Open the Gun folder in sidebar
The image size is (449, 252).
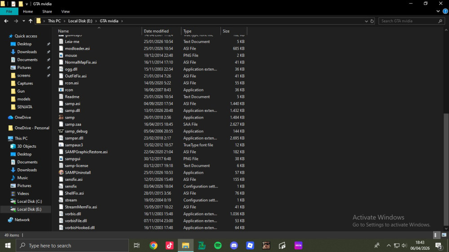pyautogui.click(x=21, y=91)
